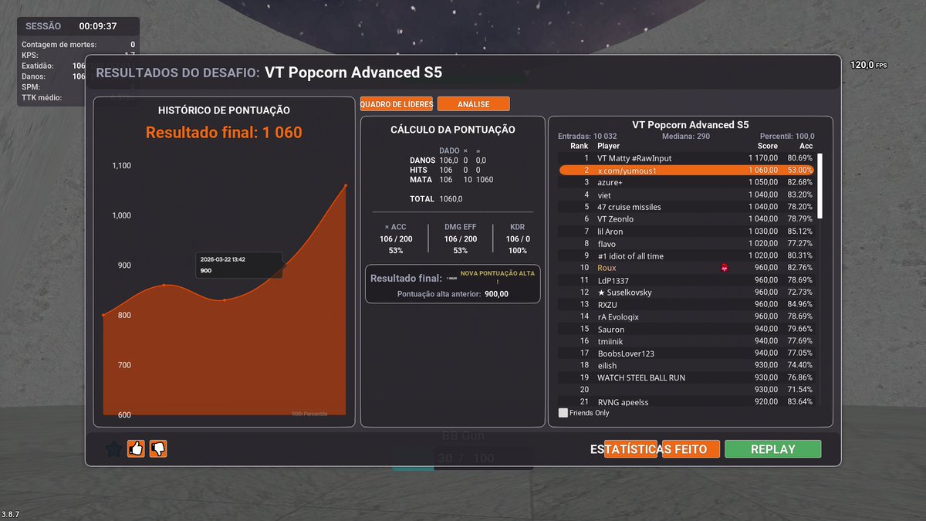Click the Mediana: 290 label
The width and height of the screenshot is (926, 521).
685,136
